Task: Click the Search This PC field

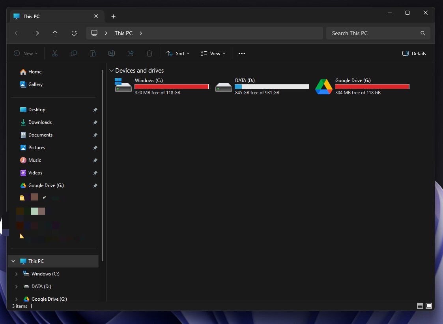Action: [x=378, y=33]
